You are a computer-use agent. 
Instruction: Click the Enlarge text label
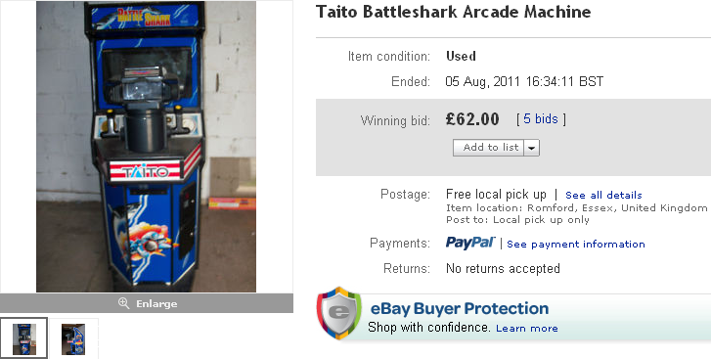point(156,303)
